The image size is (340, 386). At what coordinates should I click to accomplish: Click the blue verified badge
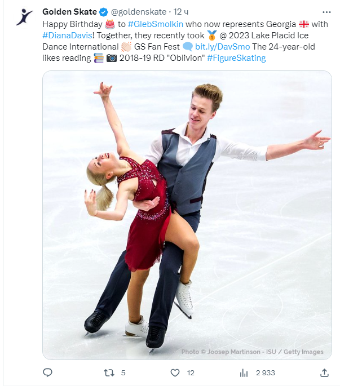point(104,12)
